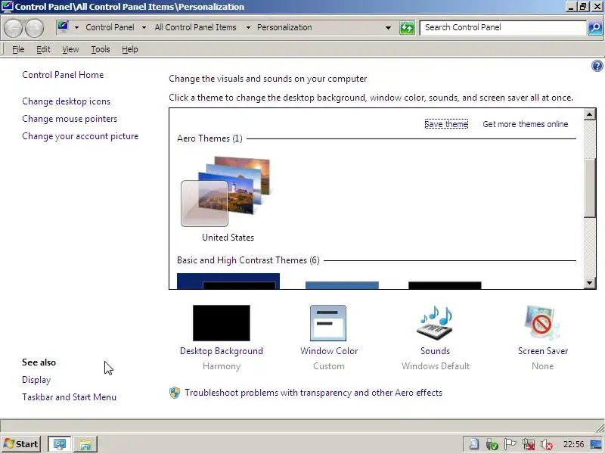The image size is (605, 454).
Task: Click the All Control Panel Items breadcrumb
Action: 195,27
